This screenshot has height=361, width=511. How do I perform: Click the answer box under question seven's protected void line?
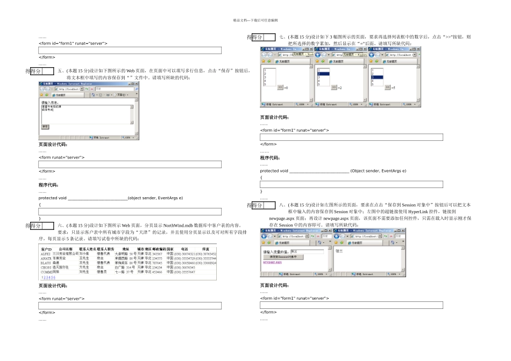[351, 185]
